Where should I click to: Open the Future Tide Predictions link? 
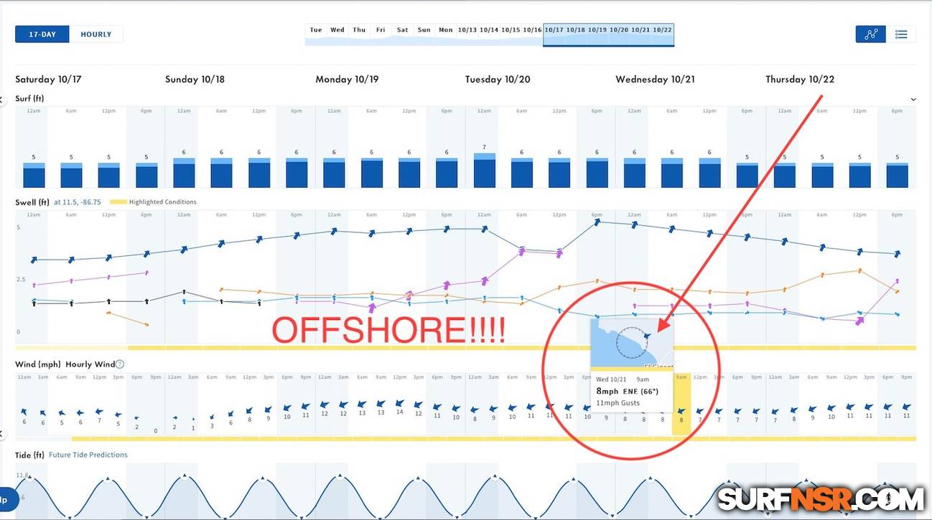(88, 455)
